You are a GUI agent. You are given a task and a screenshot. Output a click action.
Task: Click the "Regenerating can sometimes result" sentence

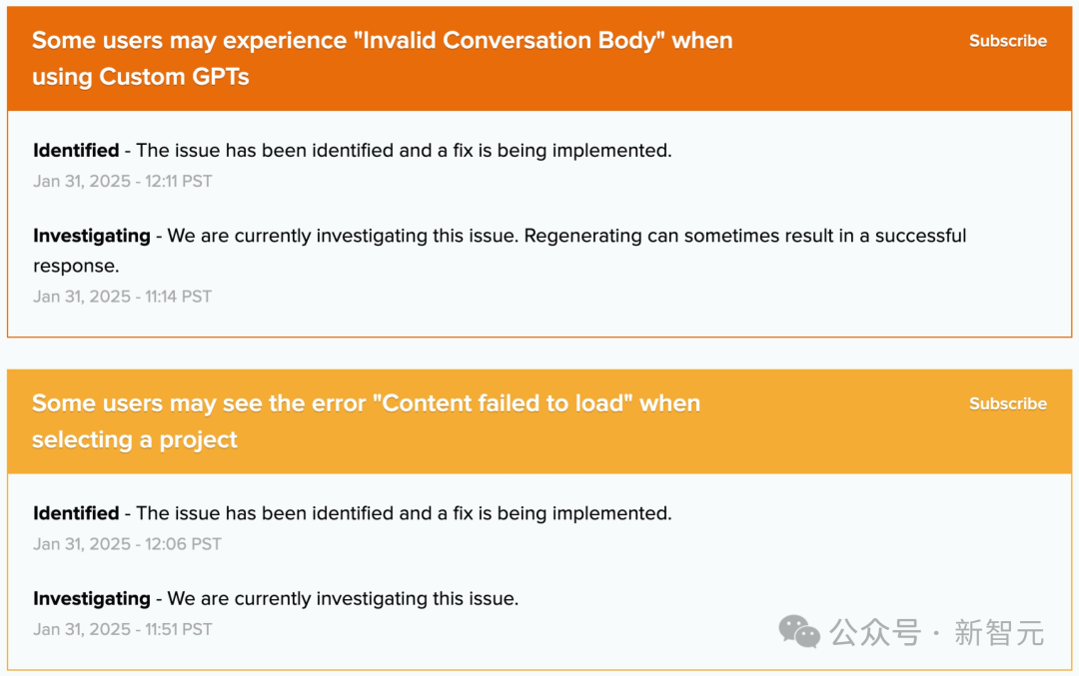(x=744, y=237)
